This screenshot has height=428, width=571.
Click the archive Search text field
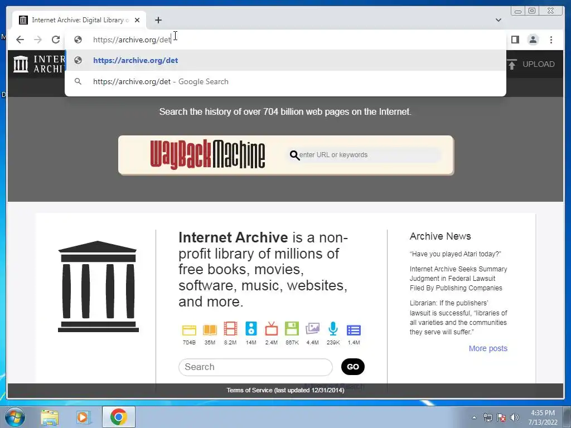tap(255, 367)
